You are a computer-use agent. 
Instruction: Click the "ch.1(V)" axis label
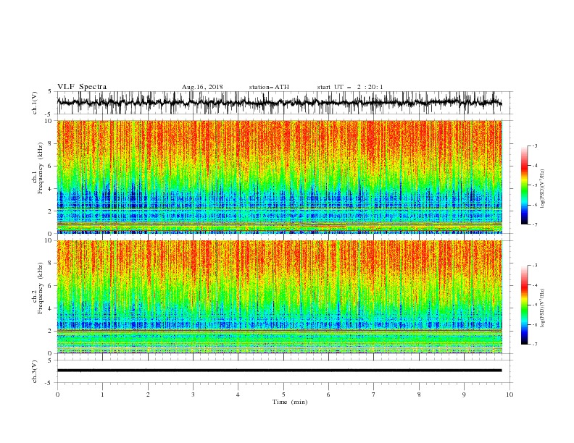35,103
